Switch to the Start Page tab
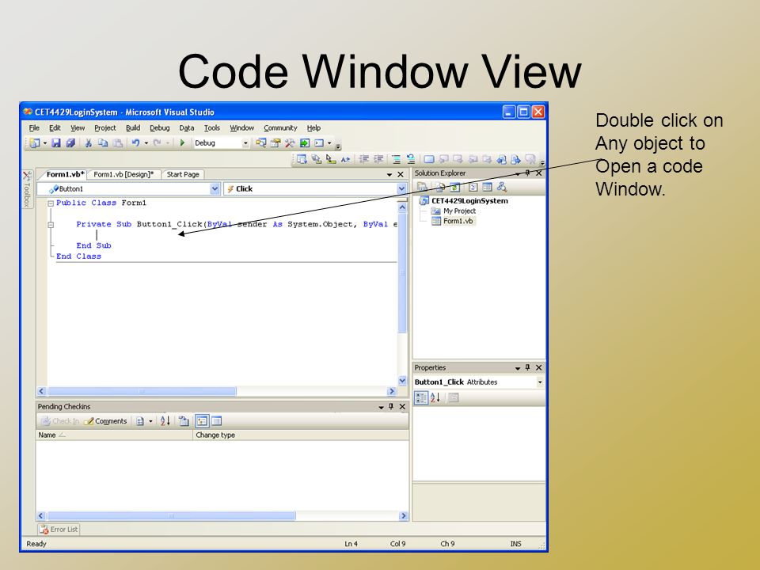The width and height of the screenshot is (760, 570). coord(183,174)
